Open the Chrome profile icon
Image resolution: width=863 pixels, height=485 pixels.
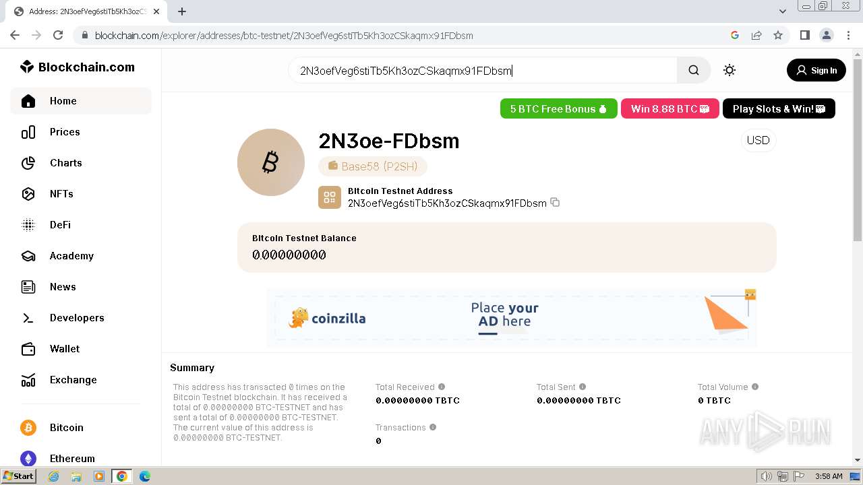(827, 35)
